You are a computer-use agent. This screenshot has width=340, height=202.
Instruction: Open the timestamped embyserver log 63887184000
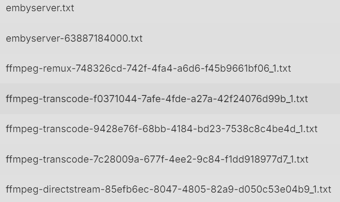(170, 39)
